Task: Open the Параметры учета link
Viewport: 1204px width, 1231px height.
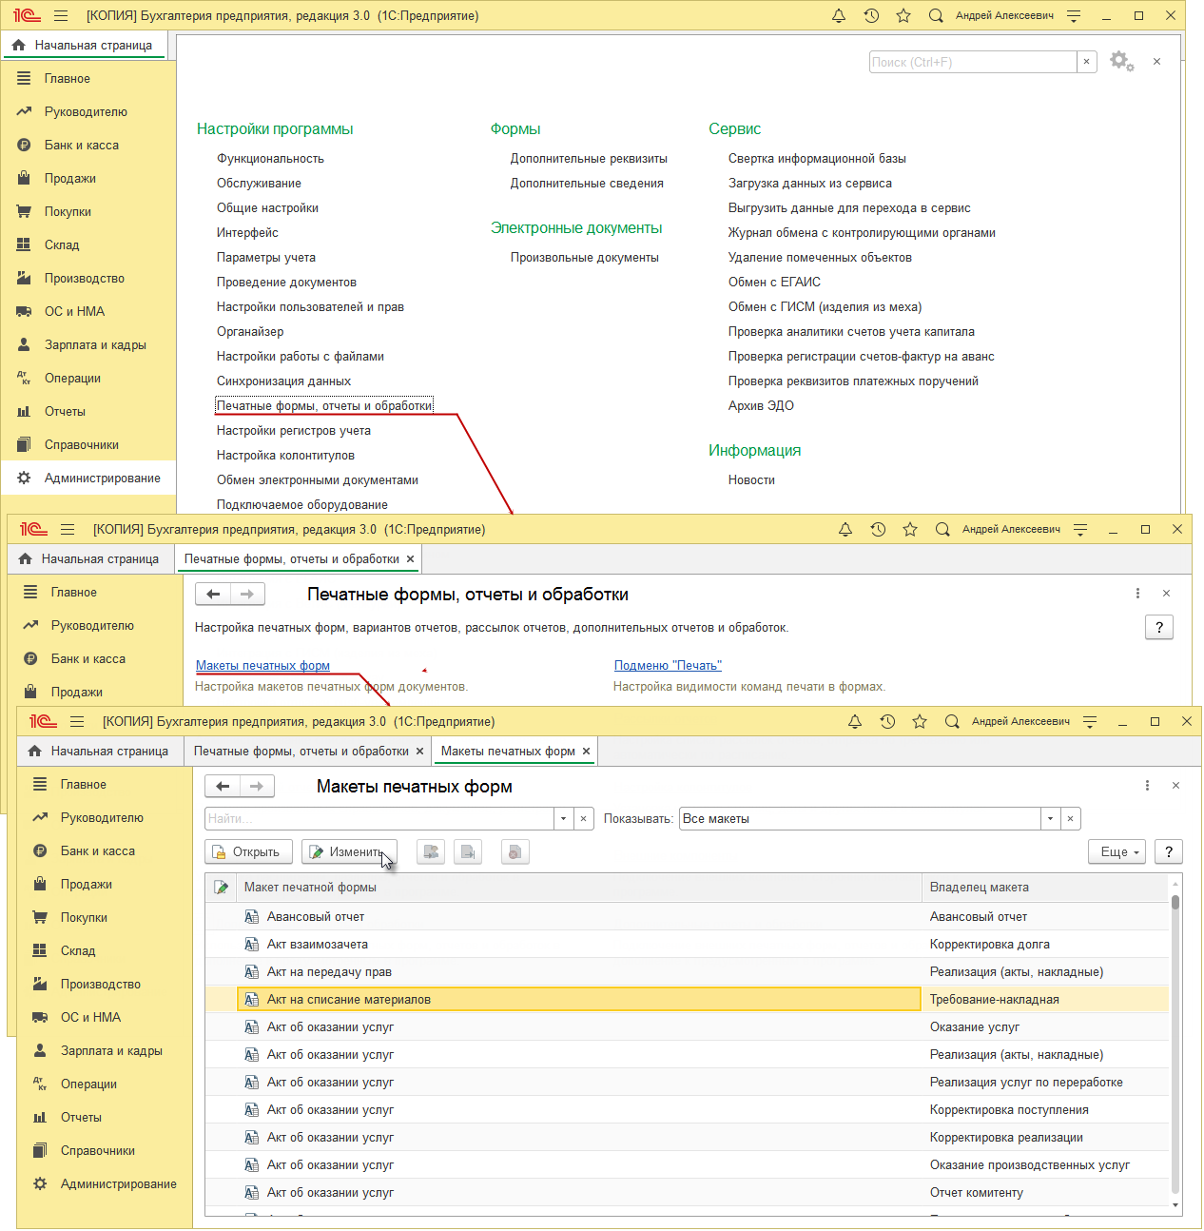Action: [x=266, y=257]
